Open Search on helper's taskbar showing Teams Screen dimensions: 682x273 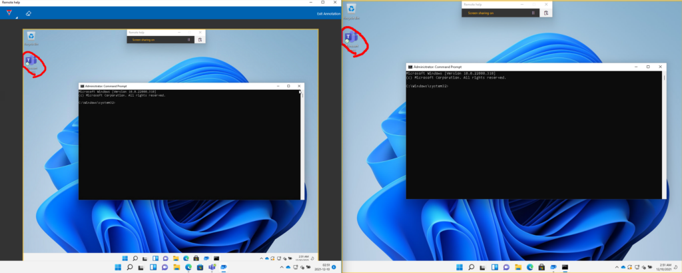130,268
